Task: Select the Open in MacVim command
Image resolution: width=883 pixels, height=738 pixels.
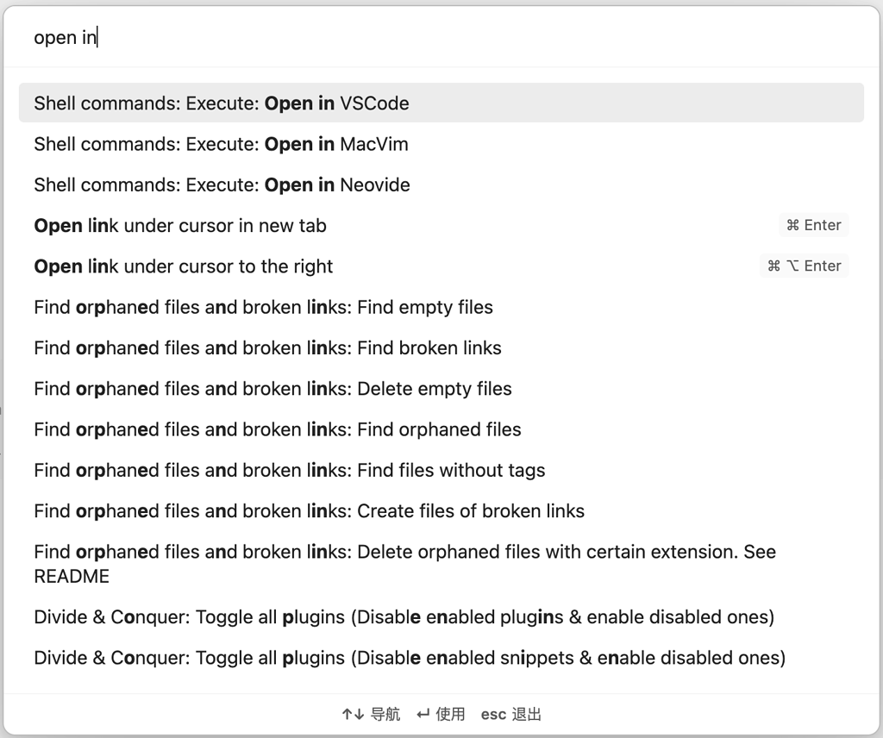Action: point(221,144)
